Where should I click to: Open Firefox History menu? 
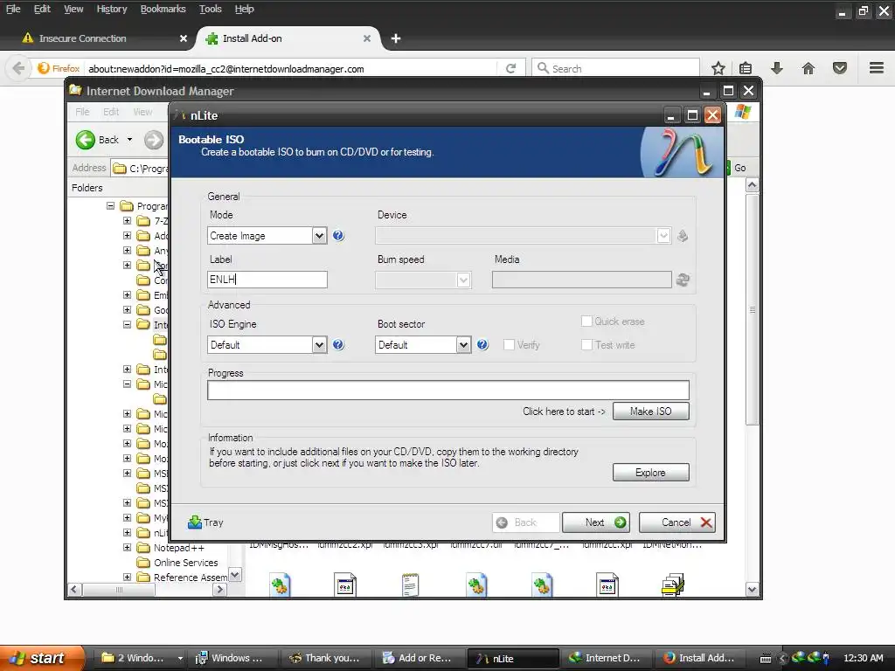111,9
